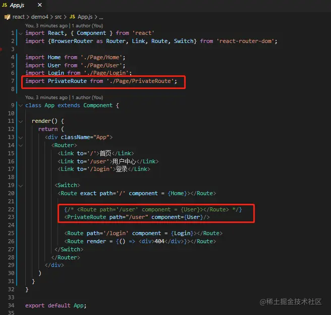Select 'App.js' in the breadcrumb path

85,17
